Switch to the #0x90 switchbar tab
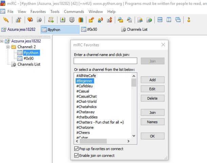Image resolution: width=207 pixels, height=163 pixels. click(x=99, y=29)
